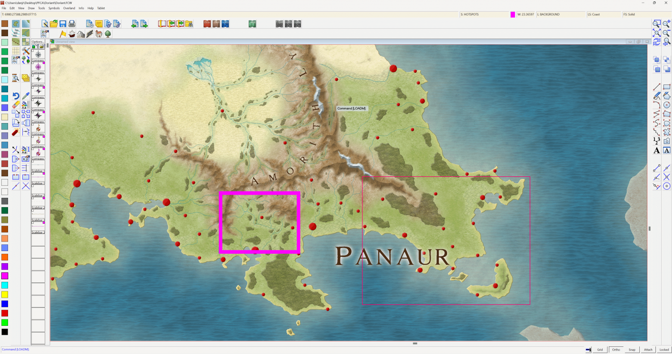
Task: Click the Options... button in symbol panel
Action: (38, 42)
